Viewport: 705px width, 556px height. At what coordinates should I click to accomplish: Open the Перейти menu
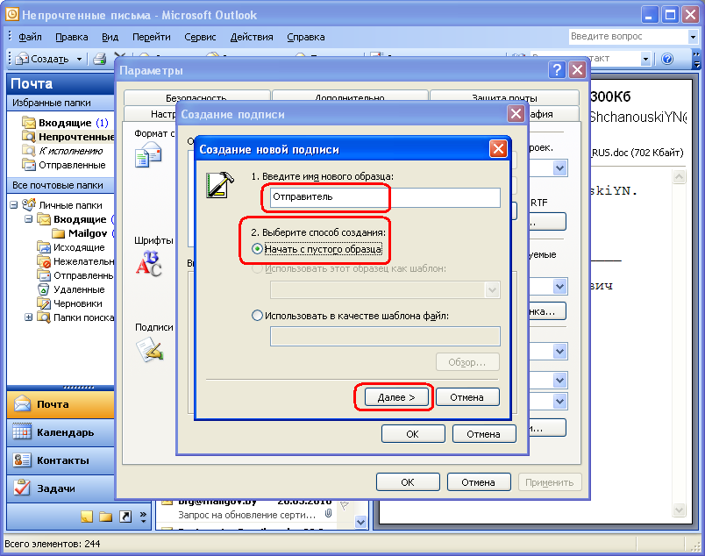[152, 37]
